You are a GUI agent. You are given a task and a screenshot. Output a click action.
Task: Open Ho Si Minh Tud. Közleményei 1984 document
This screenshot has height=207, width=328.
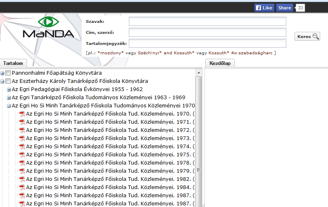coord(110,187)
